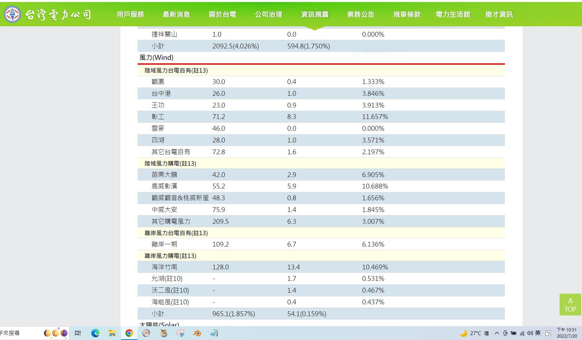Select the 海能風(註10) row name
Image resolution: width=582 pixels, height=340 pixels.
pyautogui.click(x=170, y=302)
